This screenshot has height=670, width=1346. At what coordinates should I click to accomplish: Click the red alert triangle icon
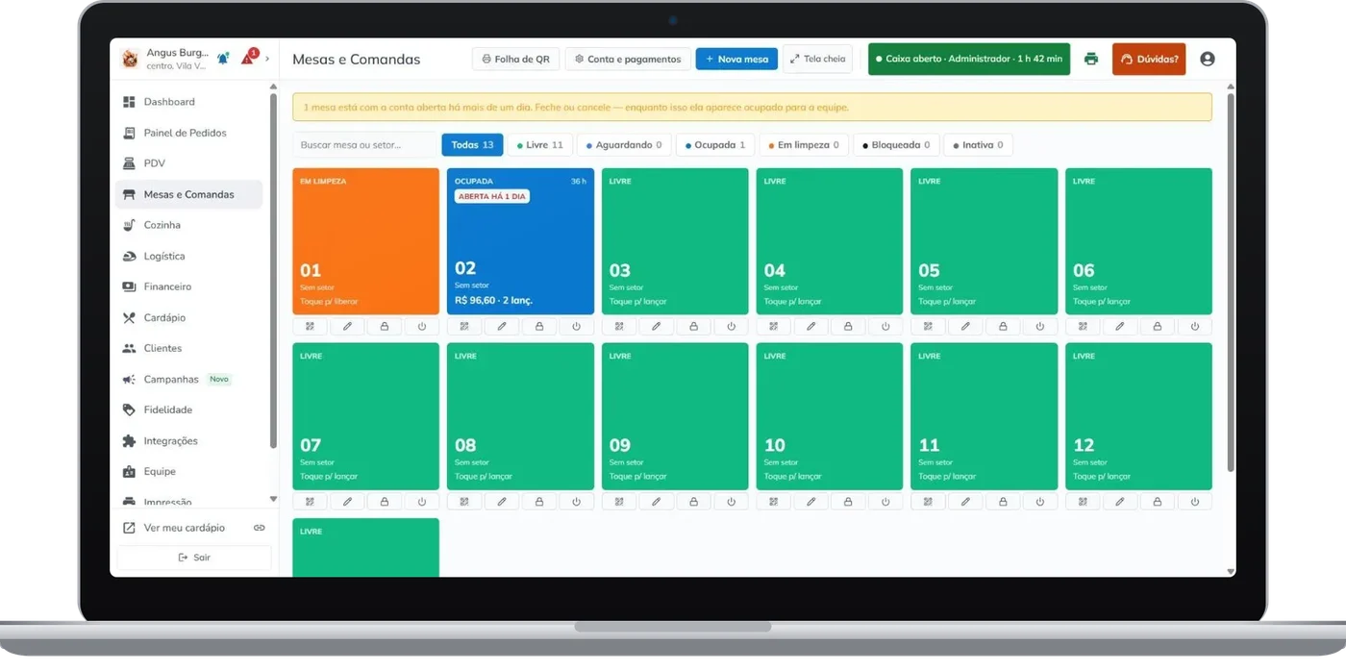coord(248,58)
